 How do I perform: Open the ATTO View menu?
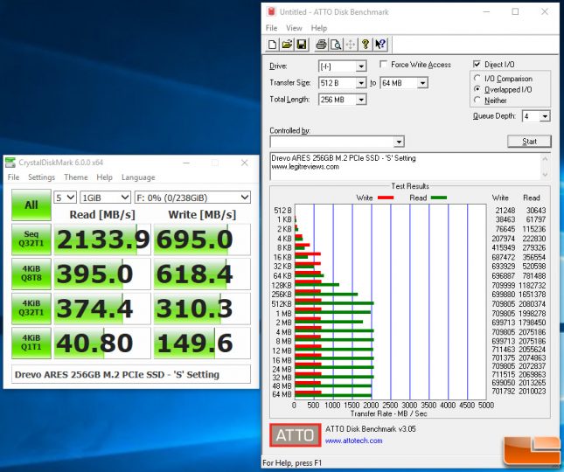[294, 28]
